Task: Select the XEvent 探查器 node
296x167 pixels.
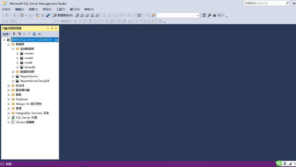Action: coord(25,122)
